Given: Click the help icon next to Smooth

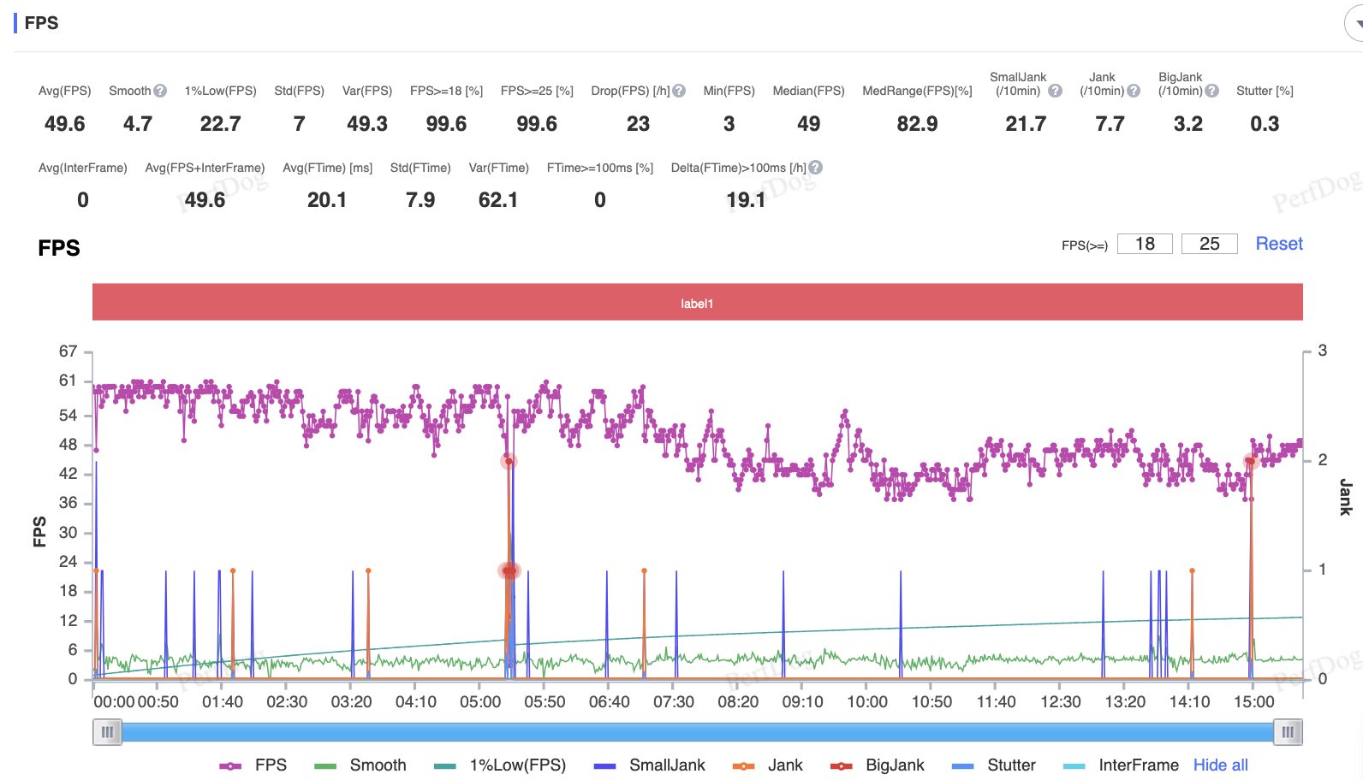Looking at the screenshot, I should 160,91.
